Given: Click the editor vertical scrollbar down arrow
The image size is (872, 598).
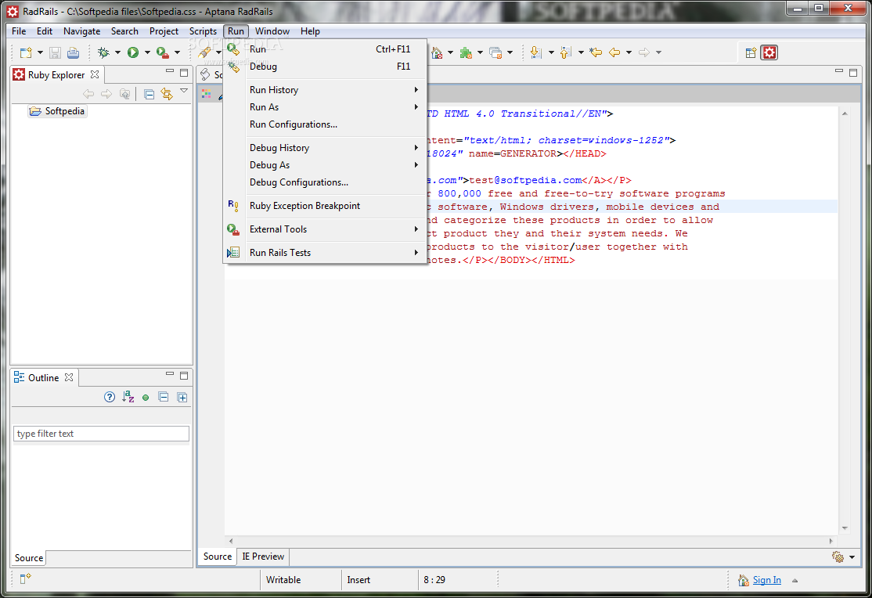Looking at the screenshot, I should (x=845, y=528).
